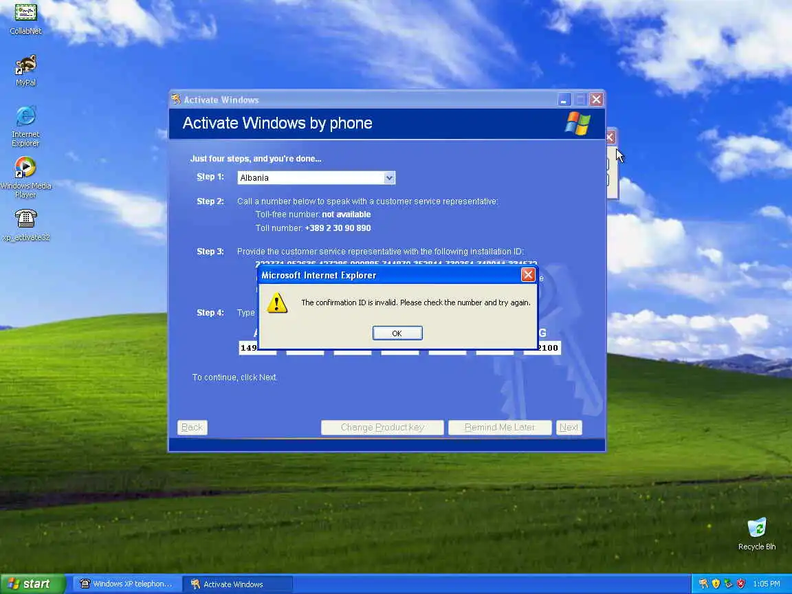The height and width of the screenshot is (594, 792).
Task: Minimize the Activate Windows window
Action: (x=564, y=100)
